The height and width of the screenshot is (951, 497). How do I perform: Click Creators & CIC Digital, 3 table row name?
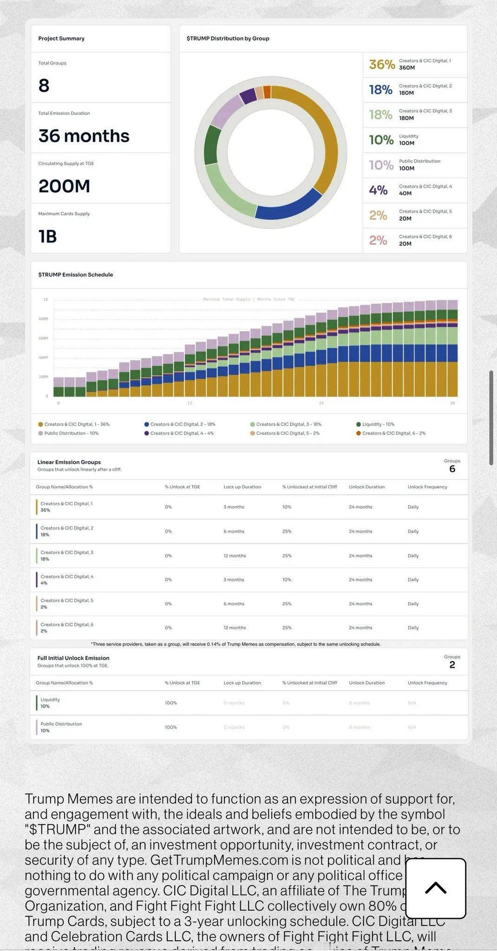tap(67, 553)
